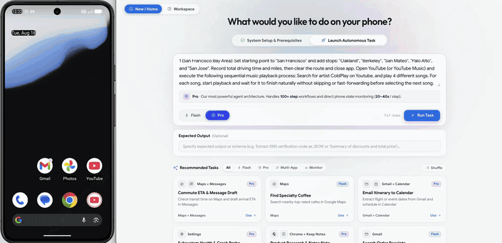Image resolution: width=502 pixels, height=243 pixels.
Task: Launch the Chrome browser in dock
Action: (70, 200)
